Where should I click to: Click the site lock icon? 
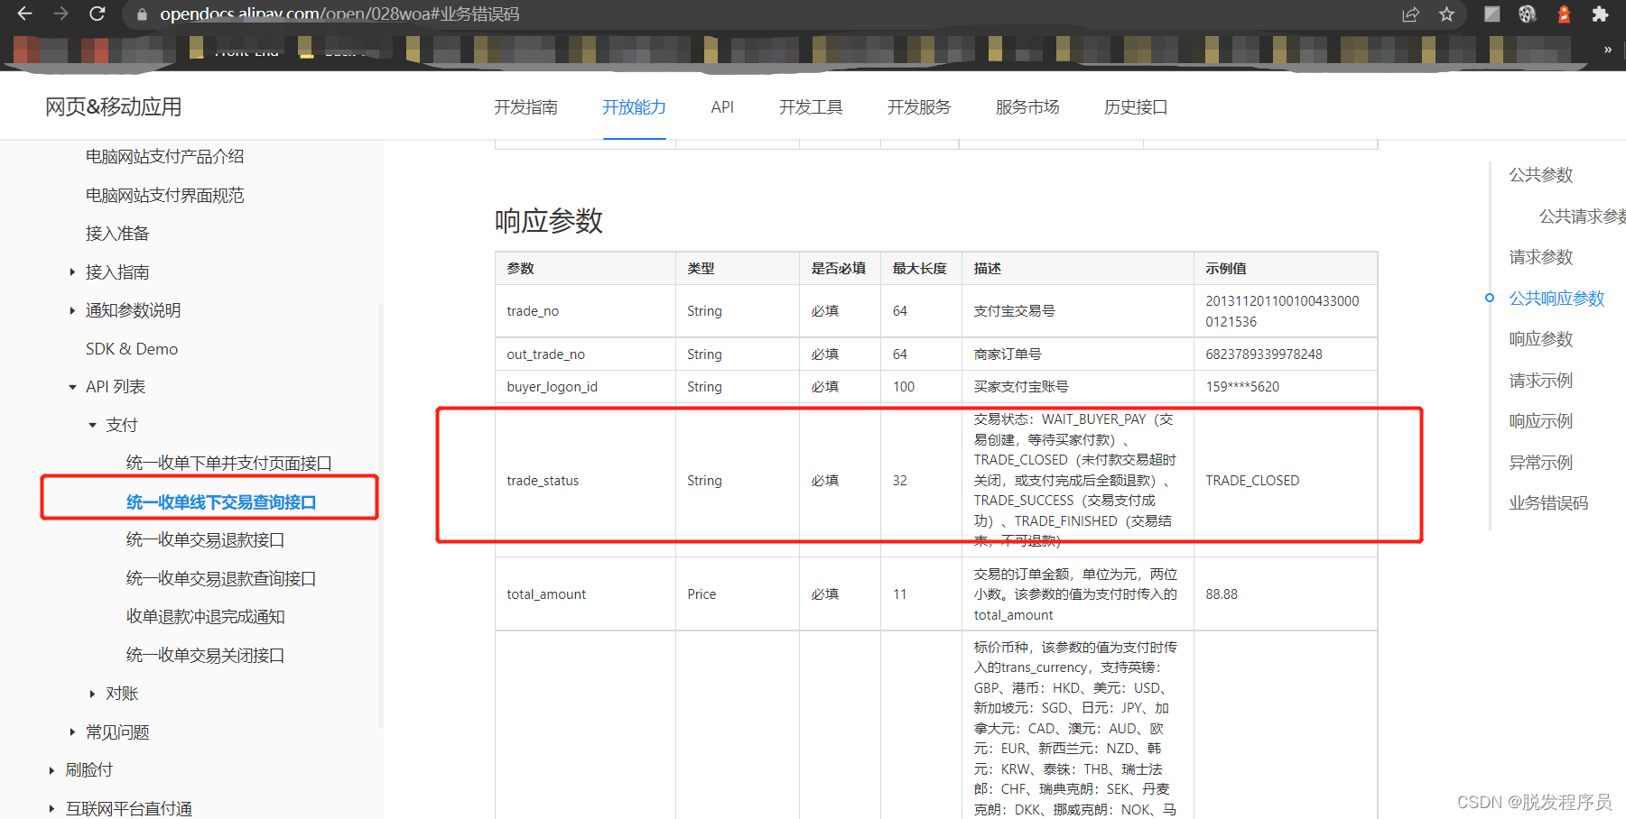142,14
